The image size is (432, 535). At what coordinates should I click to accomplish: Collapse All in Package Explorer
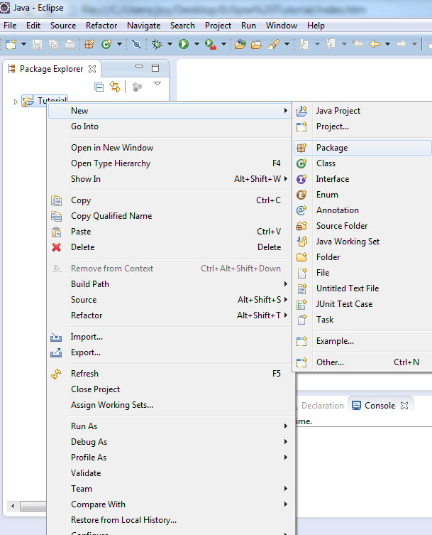click(99, 87)
